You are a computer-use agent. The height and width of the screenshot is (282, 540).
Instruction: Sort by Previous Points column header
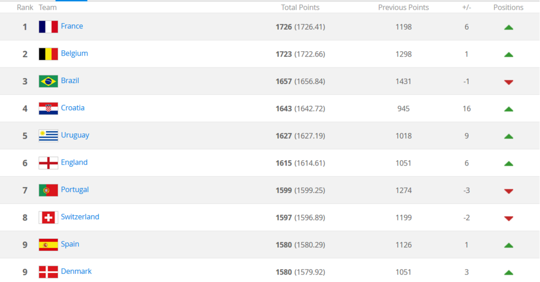pyautogui.click(x=403, y=8)
